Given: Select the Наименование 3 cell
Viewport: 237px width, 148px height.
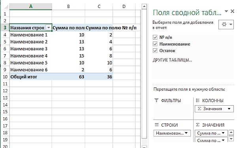Looking at the screenshot, I should (x=31, y=49).
